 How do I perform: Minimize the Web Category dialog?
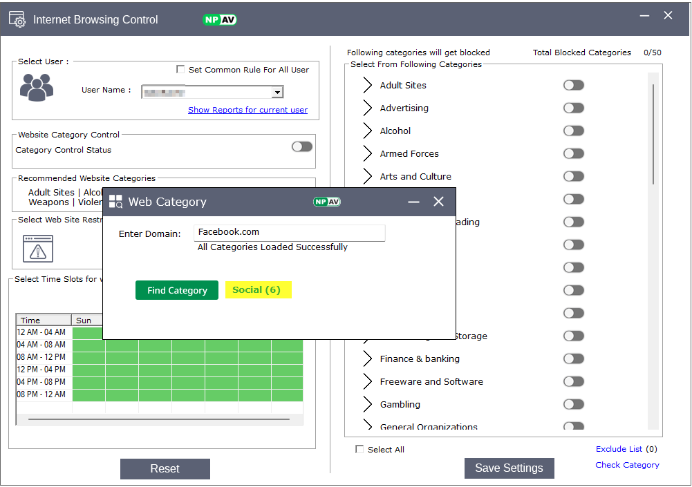(414, 202)
